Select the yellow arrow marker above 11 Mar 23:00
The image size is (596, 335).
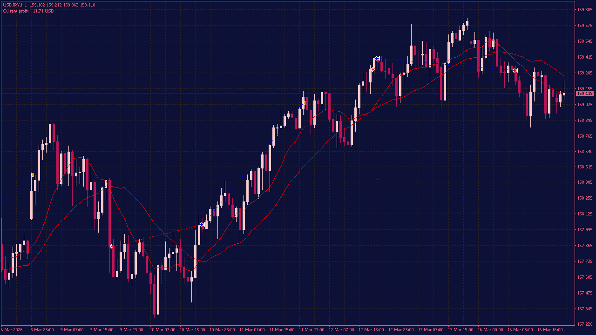(x=304, y=103)
